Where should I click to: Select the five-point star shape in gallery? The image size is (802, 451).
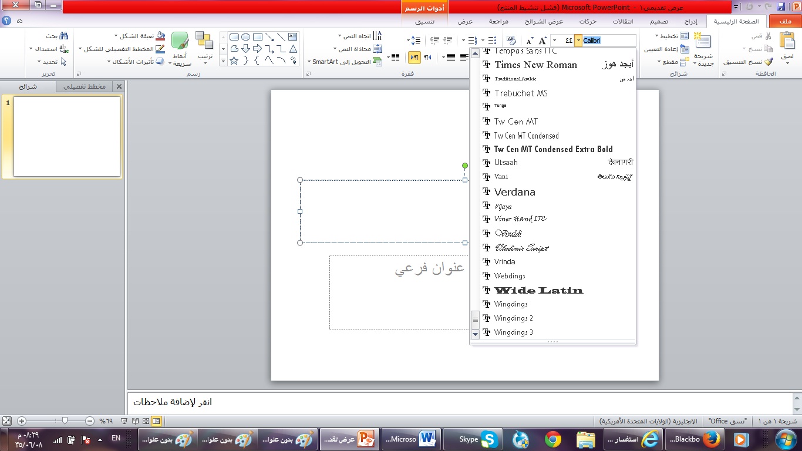(234, 60)
